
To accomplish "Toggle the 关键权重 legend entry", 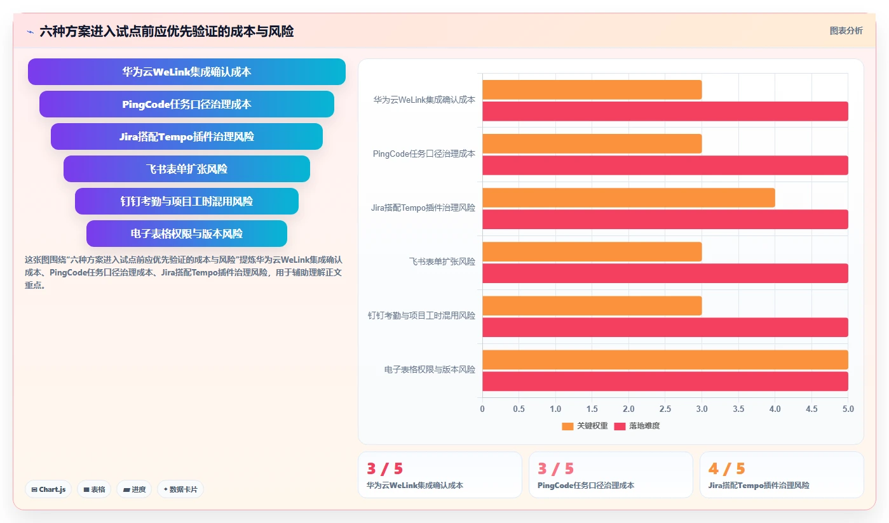I will pyautogui.click(x=585, y=426).
